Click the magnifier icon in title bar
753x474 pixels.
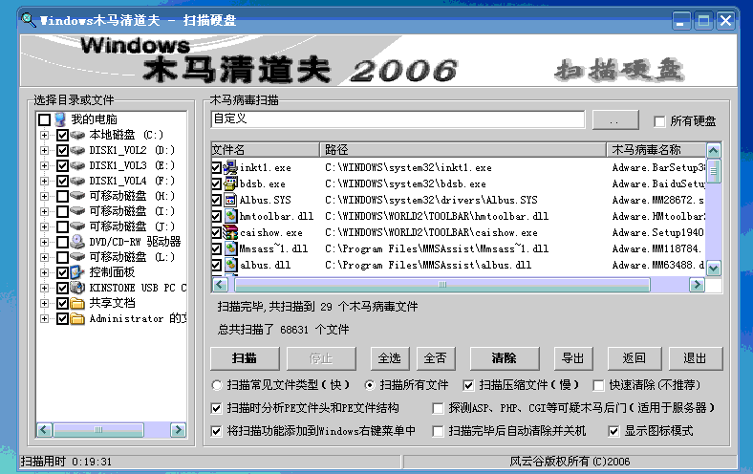[29, 20]
